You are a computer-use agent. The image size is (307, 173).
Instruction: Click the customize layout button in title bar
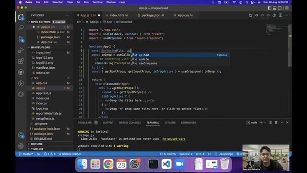pyautogui.click(x=287, y=8)
